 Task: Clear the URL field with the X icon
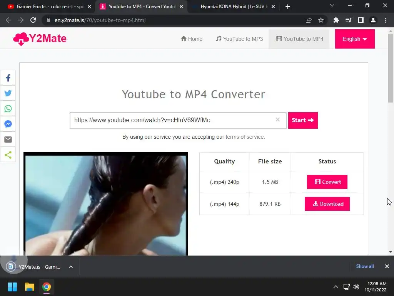pyautogui.click(x=278, y=119)
